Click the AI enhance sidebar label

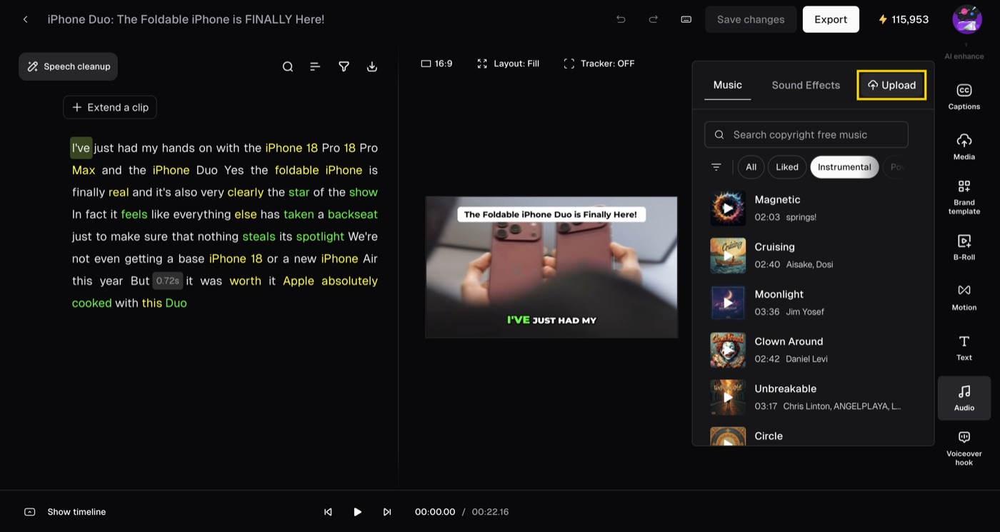click(964, 56)
